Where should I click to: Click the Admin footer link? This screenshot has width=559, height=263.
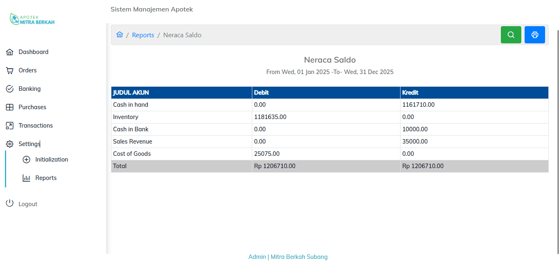257,257
